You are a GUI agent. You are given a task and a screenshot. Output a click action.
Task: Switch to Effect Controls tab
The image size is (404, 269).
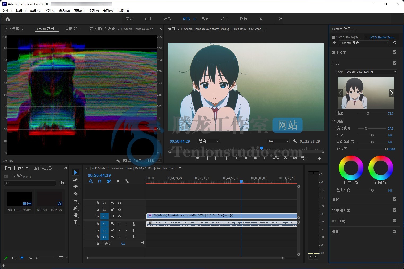click(x=72, y=29)
